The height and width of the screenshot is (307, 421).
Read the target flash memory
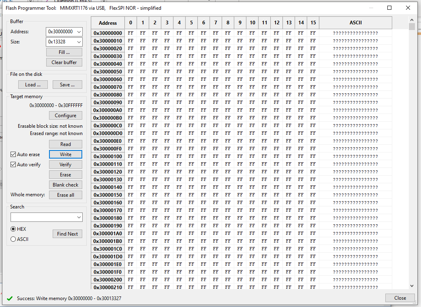65,144
